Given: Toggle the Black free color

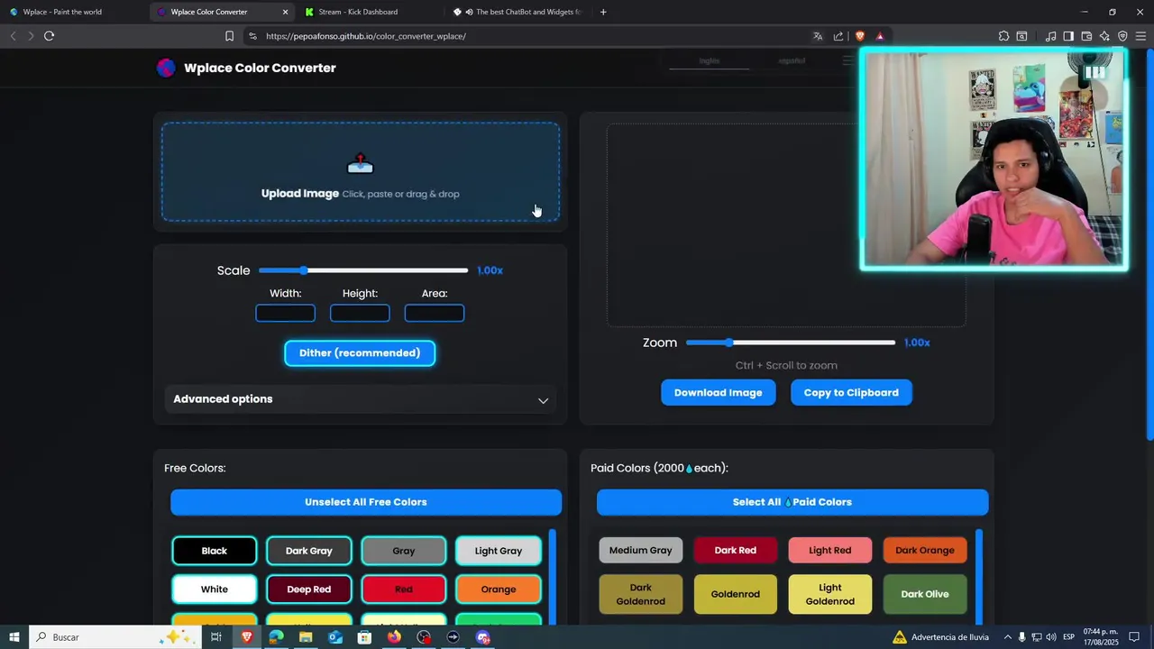Looking at the screenshot, I should tap(215, 551).
